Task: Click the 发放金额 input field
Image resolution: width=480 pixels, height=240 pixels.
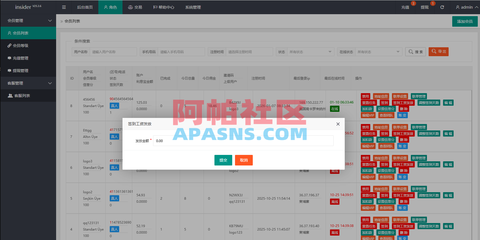Action: [x=243, y=141]
